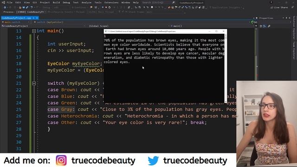The image size is (297, 167).
Task: Open the Debug menu
Action: pos(66,2)
